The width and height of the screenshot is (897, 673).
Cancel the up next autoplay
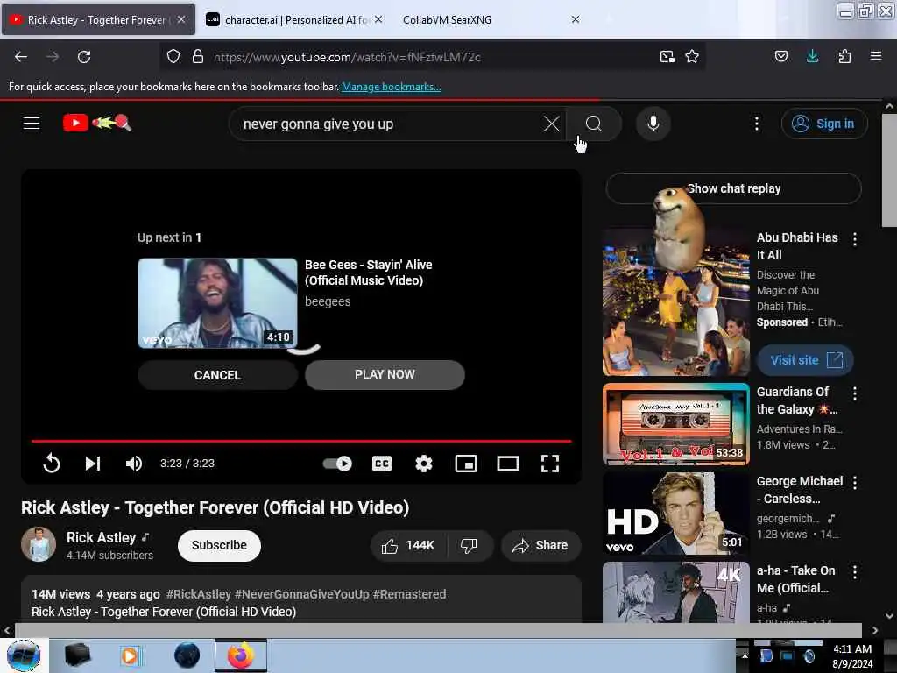217,375
